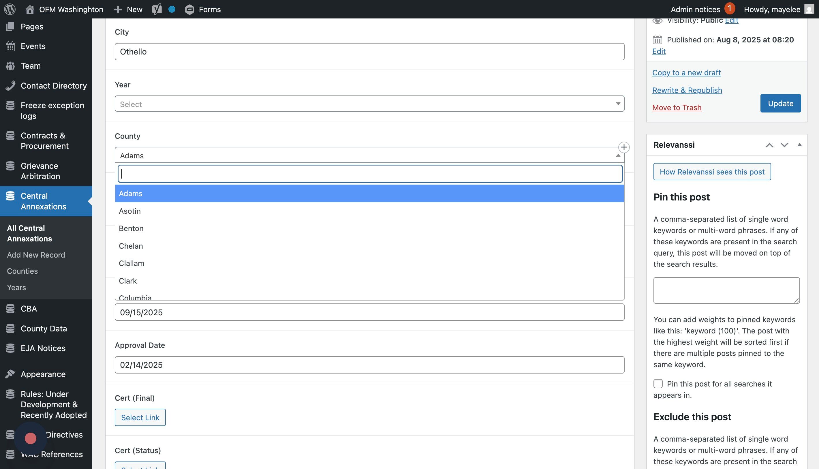Open the Year select dropdown

(369, 104)
